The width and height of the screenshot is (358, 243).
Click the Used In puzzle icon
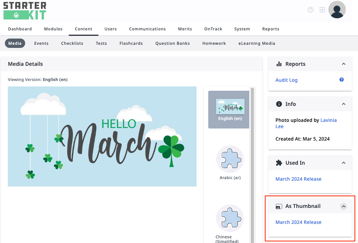tap(279, 163)
